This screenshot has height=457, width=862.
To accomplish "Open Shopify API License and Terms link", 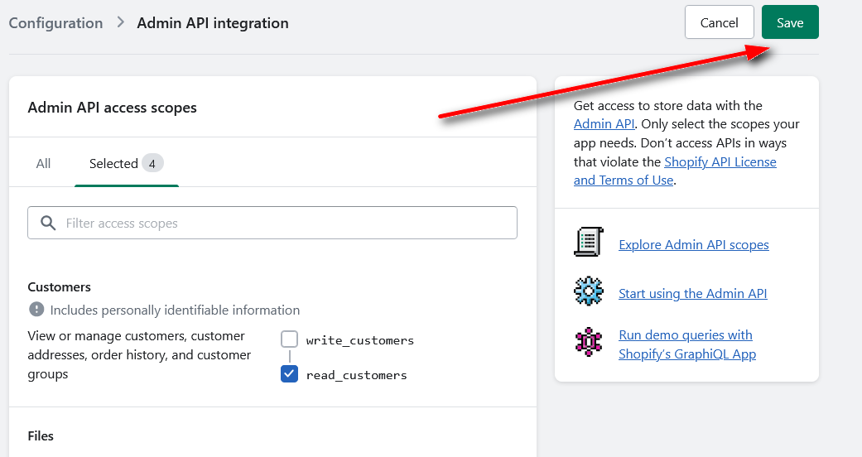I will coord(675,171).
